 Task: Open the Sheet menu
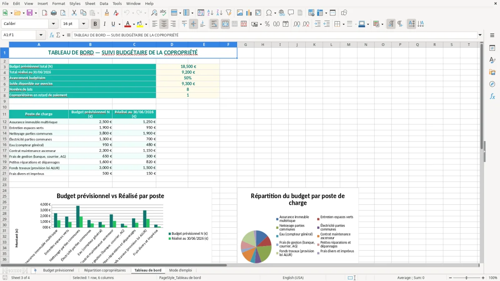pos(90,3)
